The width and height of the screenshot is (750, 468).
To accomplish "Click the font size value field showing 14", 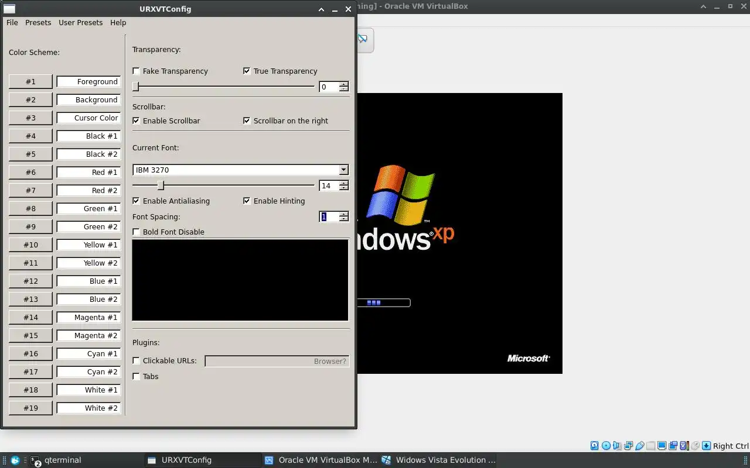I will [329, 185].
